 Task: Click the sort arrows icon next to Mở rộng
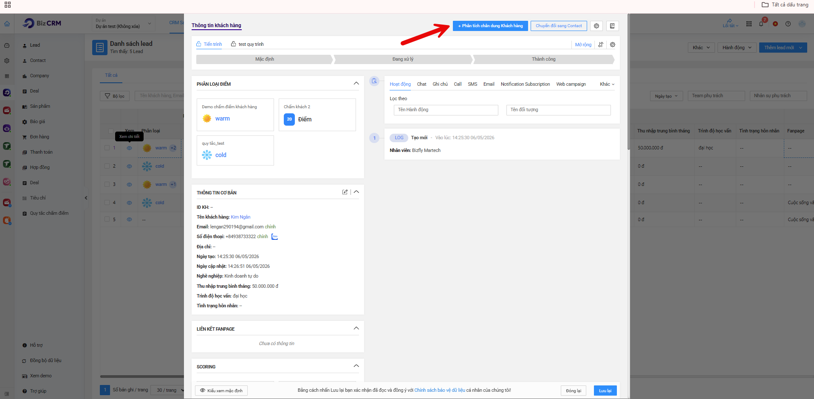point(601,45)
